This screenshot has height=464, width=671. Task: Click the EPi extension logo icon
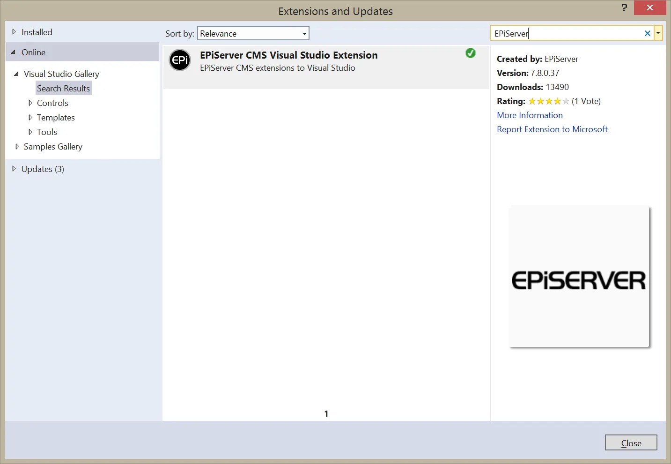tap(180, 60)
